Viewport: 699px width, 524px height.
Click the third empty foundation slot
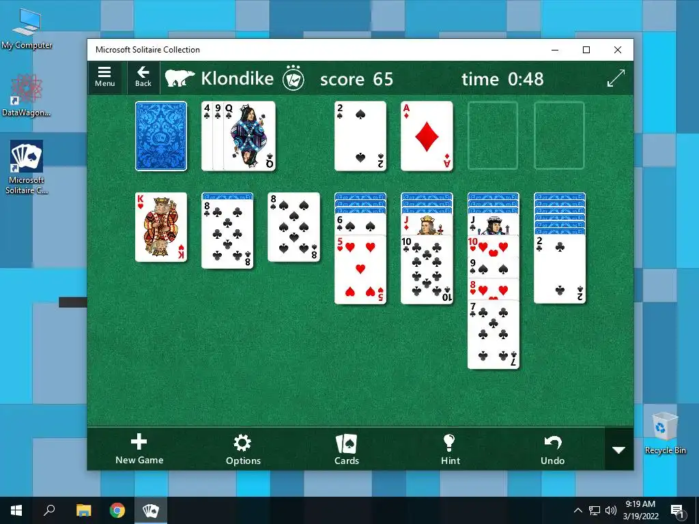point(493,136)
